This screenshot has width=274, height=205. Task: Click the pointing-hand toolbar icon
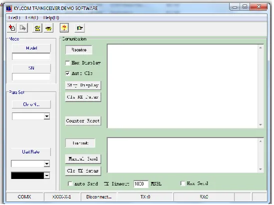pos(80,28)
